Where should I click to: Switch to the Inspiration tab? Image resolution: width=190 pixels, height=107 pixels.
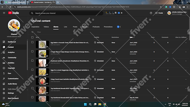click(x=35, y=27)
